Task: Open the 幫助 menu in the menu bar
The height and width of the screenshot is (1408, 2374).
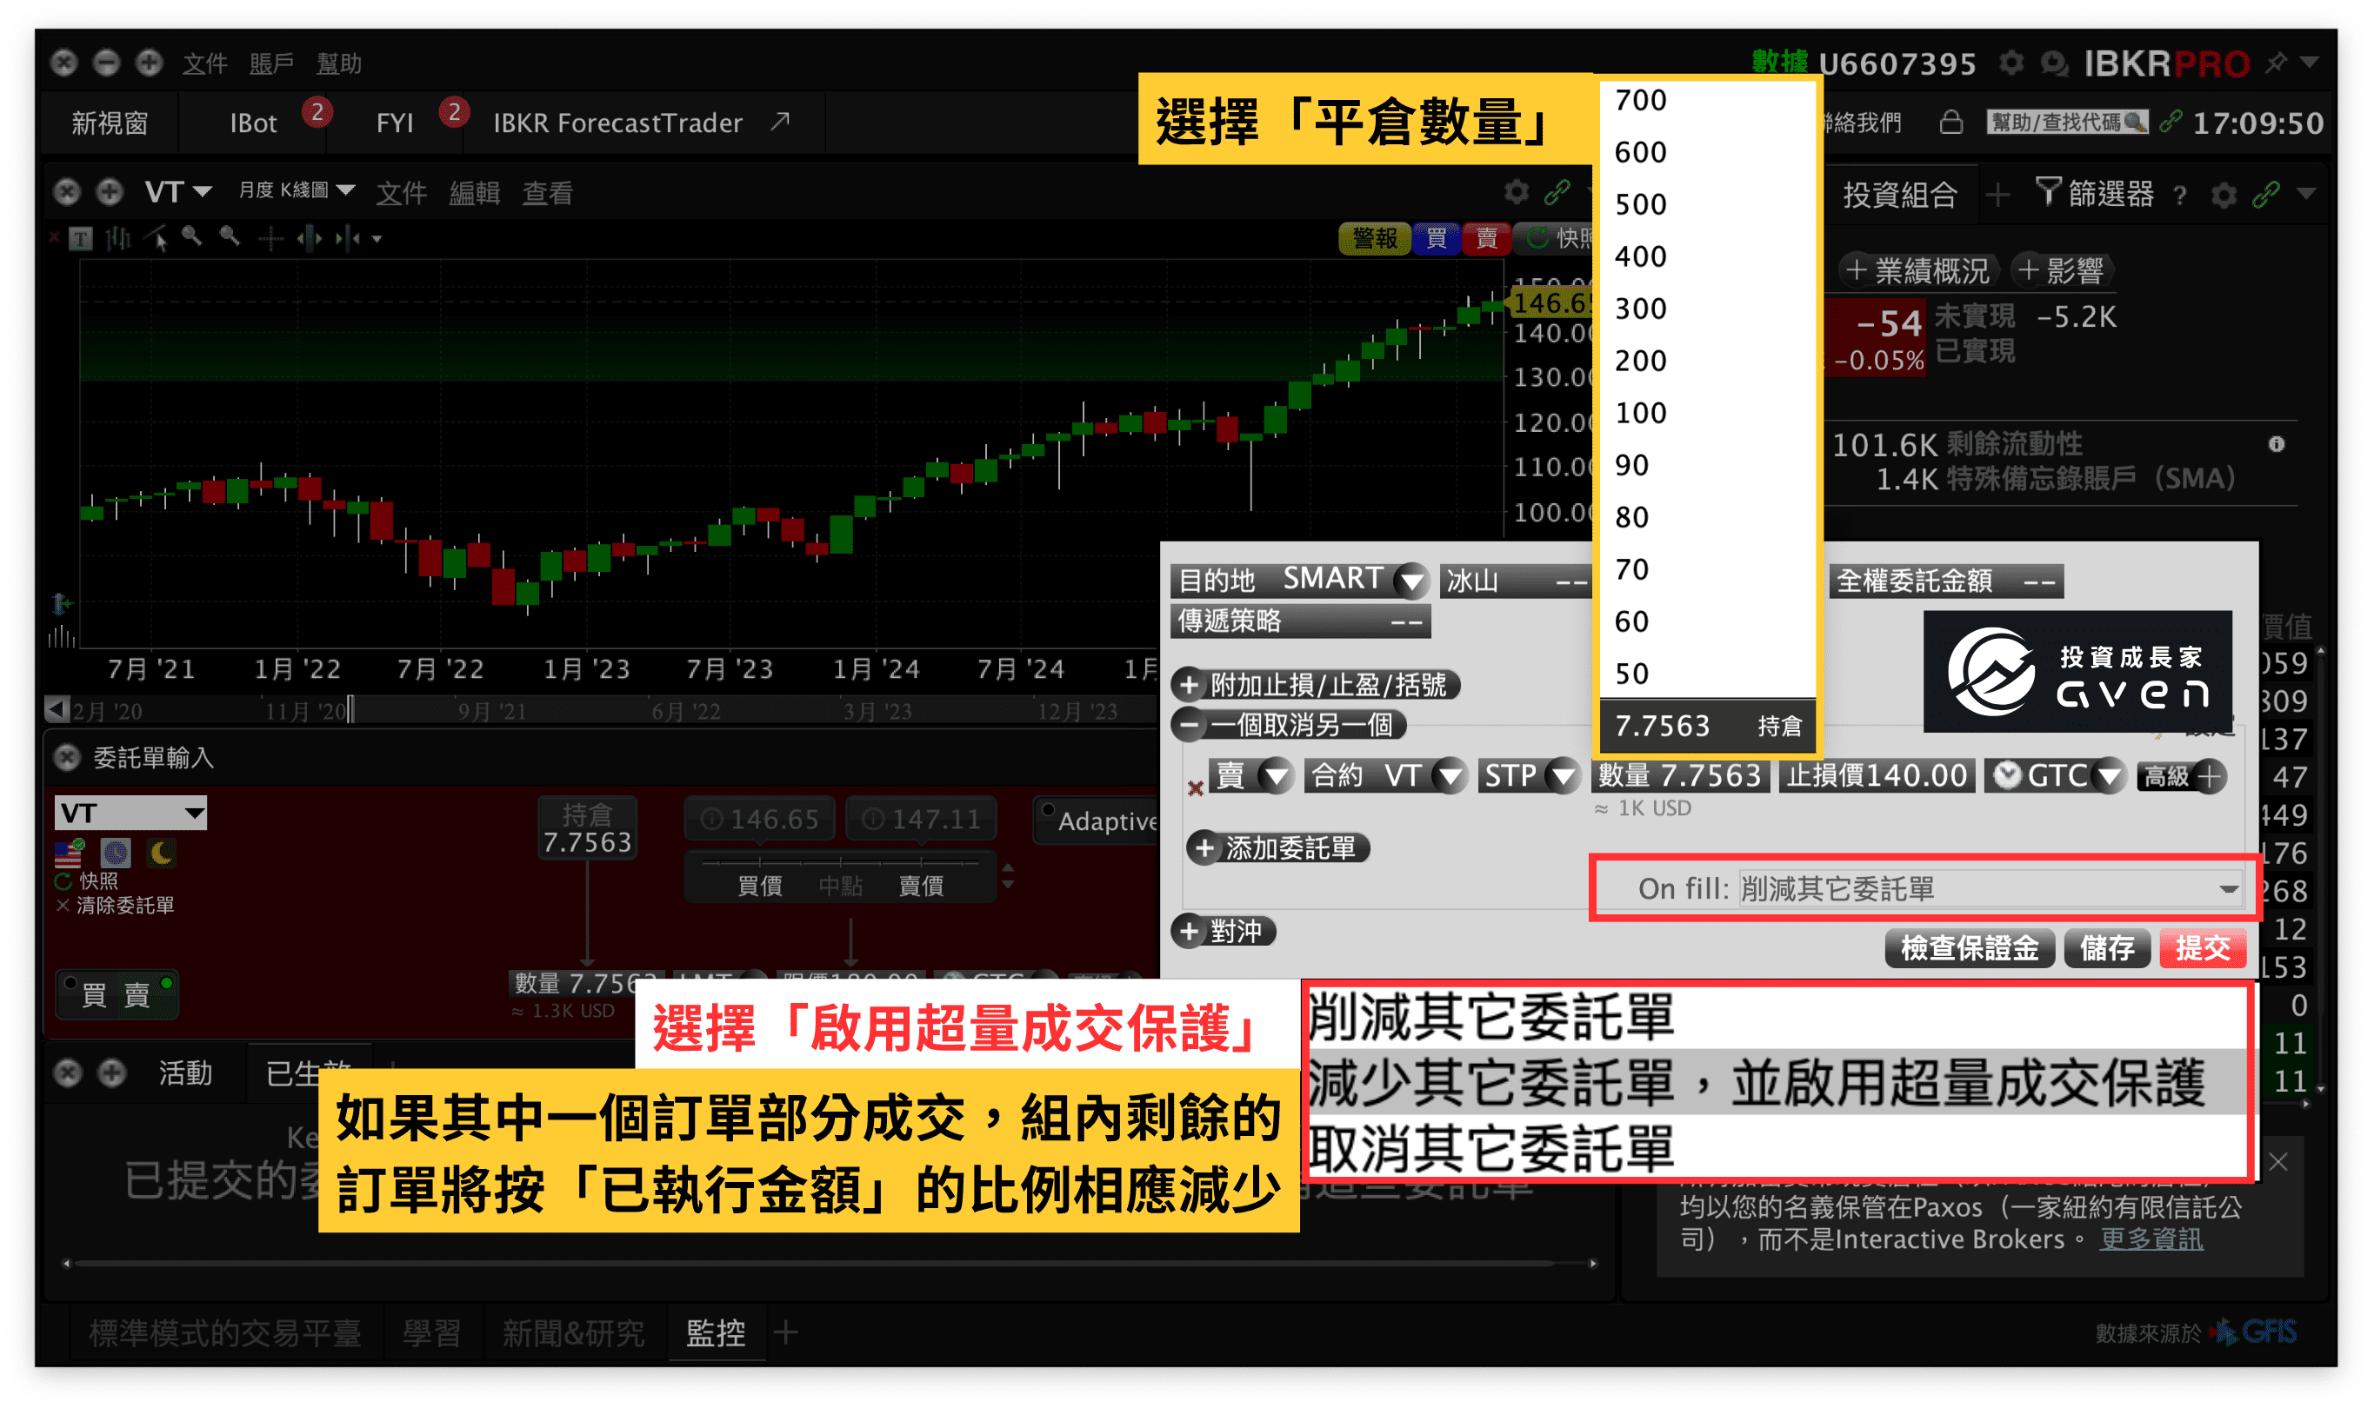Action: pos(339,63)
